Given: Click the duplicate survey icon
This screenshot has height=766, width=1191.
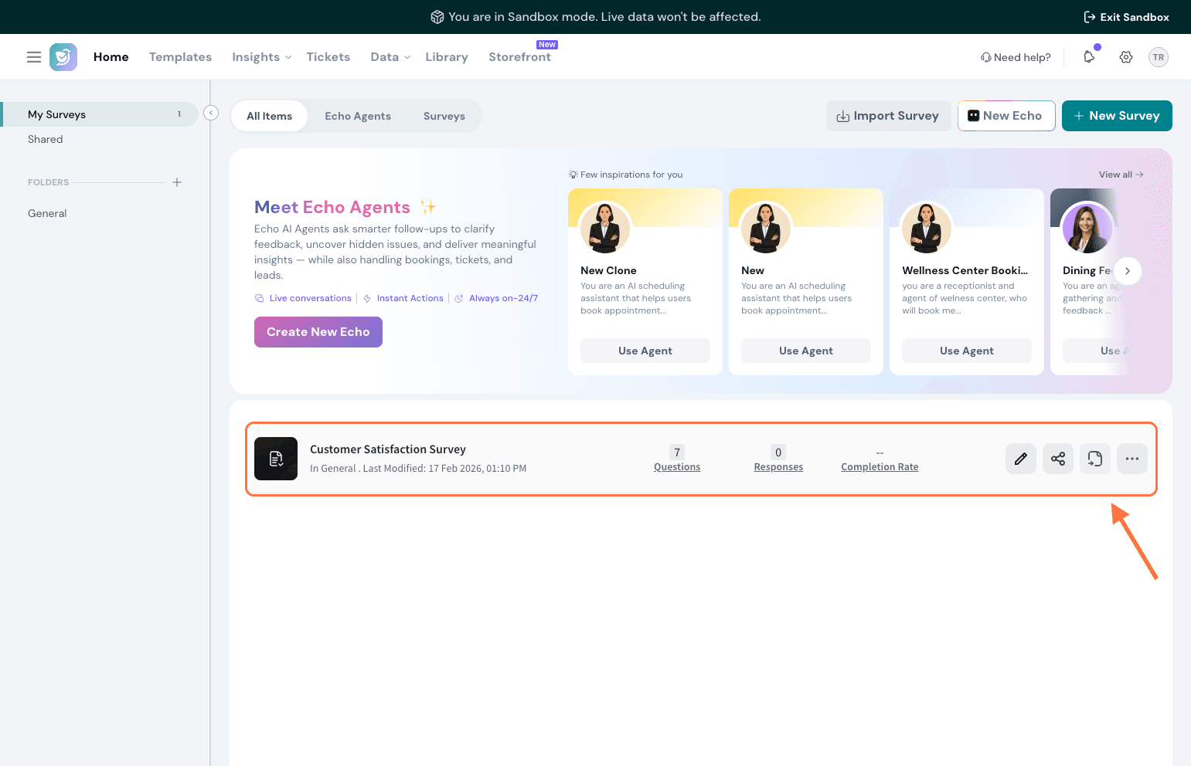Looking at the screenshot, I should (1094, 459).
